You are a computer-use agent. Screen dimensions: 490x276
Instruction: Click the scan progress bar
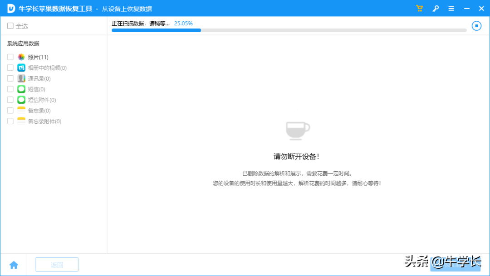click(x=289, y=30)
